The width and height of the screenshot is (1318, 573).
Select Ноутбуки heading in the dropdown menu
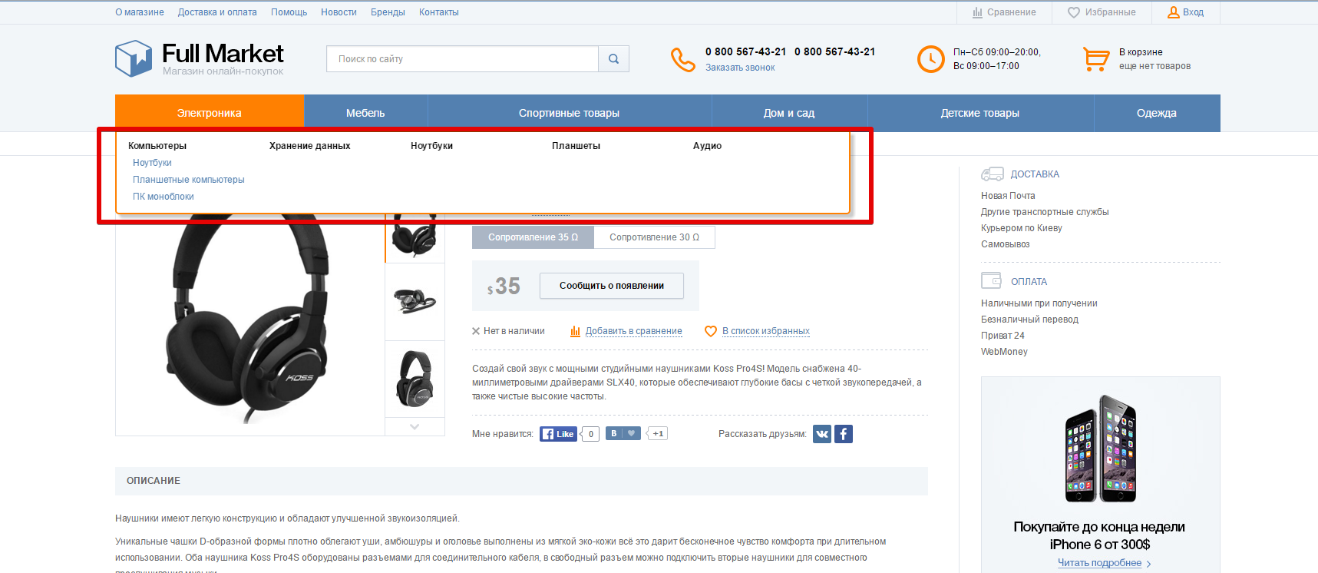tap(431, 146)
